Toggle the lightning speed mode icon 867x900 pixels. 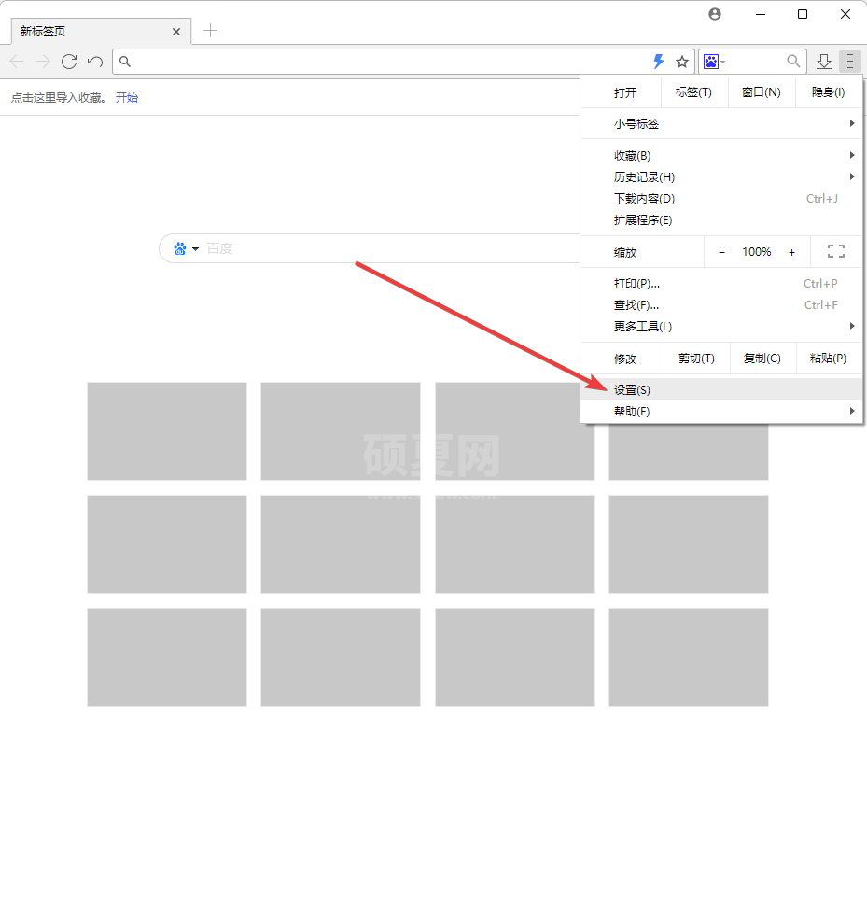pyautogui.click(x=658, y=62)
